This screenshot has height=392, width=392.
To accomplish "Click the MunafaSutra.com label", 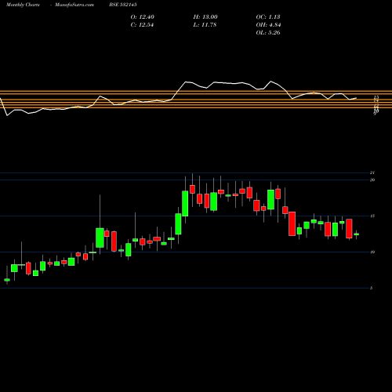I will coord(74,5).
